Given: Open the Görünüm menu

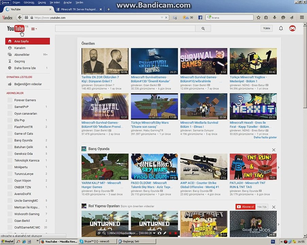Looking at the screenshot, I should point(29,2).
